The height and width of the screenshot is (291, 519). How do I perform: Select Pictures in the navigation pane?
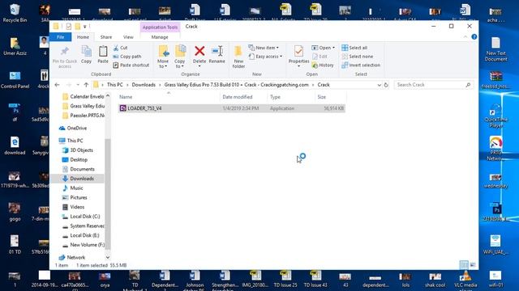click(79, 197)
